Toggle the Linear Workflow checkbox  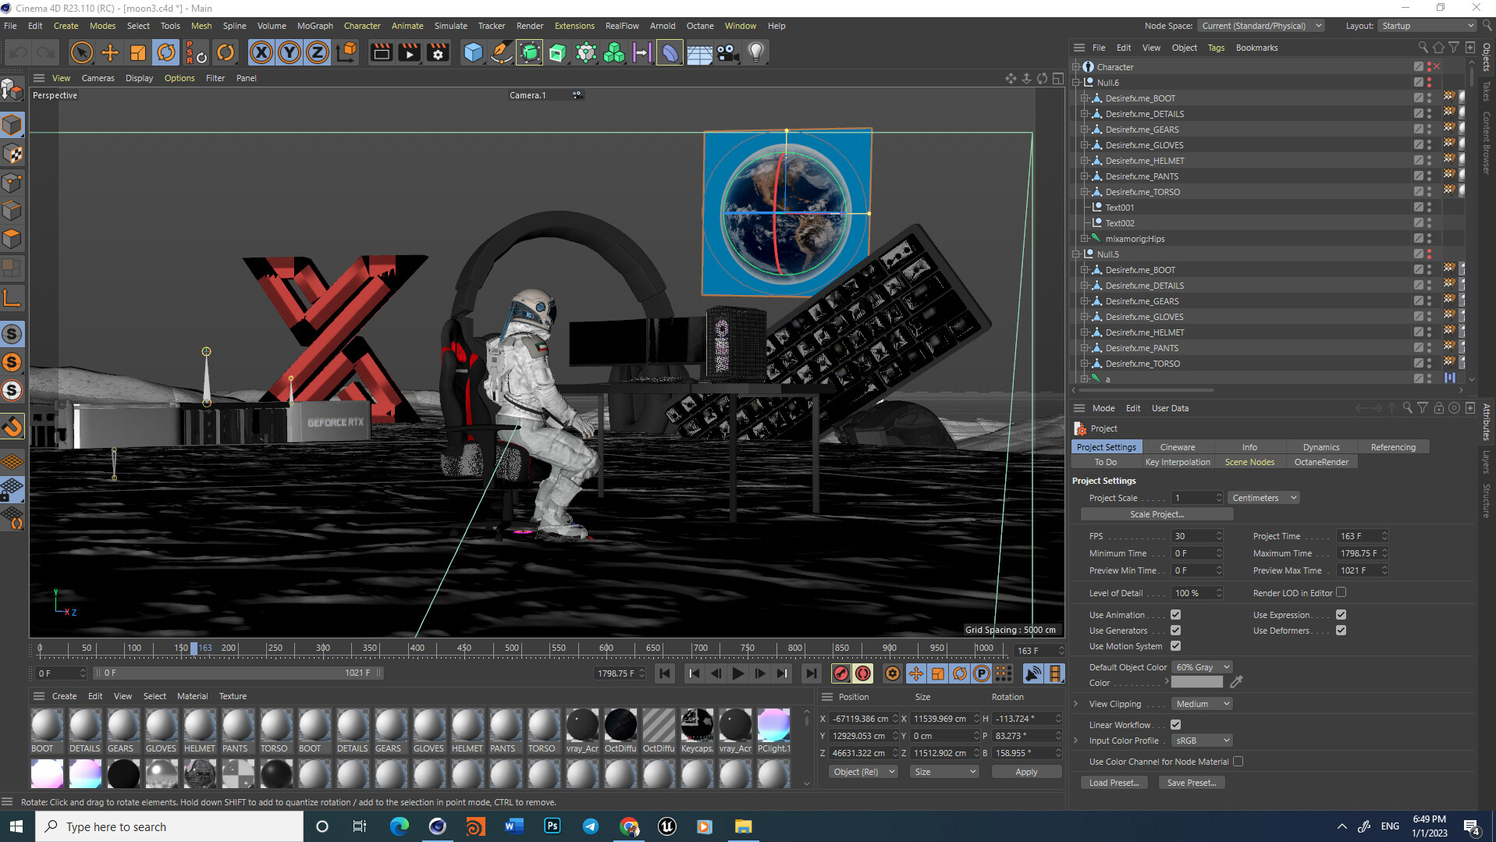coord(1175,725)
